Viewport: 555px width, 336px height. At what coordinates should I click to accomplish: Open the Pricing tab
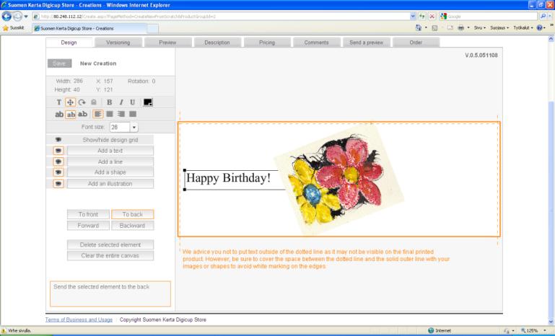(x=267, y=43)
